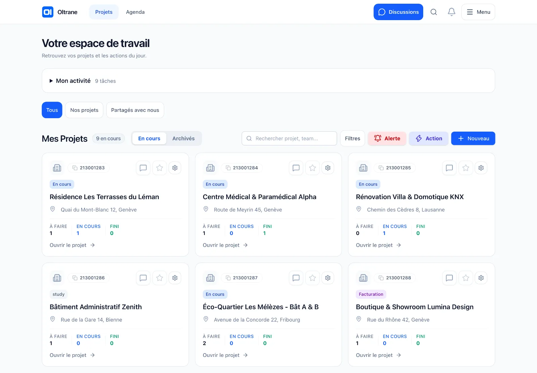The width and height of the screenshot is (537, 373).
Task: Open the notifications bell icon
Action: tap(451, 12)
